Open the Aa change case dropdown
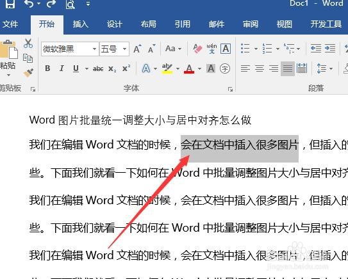This screenshot has height=279, width=348. tap(173, 49)
